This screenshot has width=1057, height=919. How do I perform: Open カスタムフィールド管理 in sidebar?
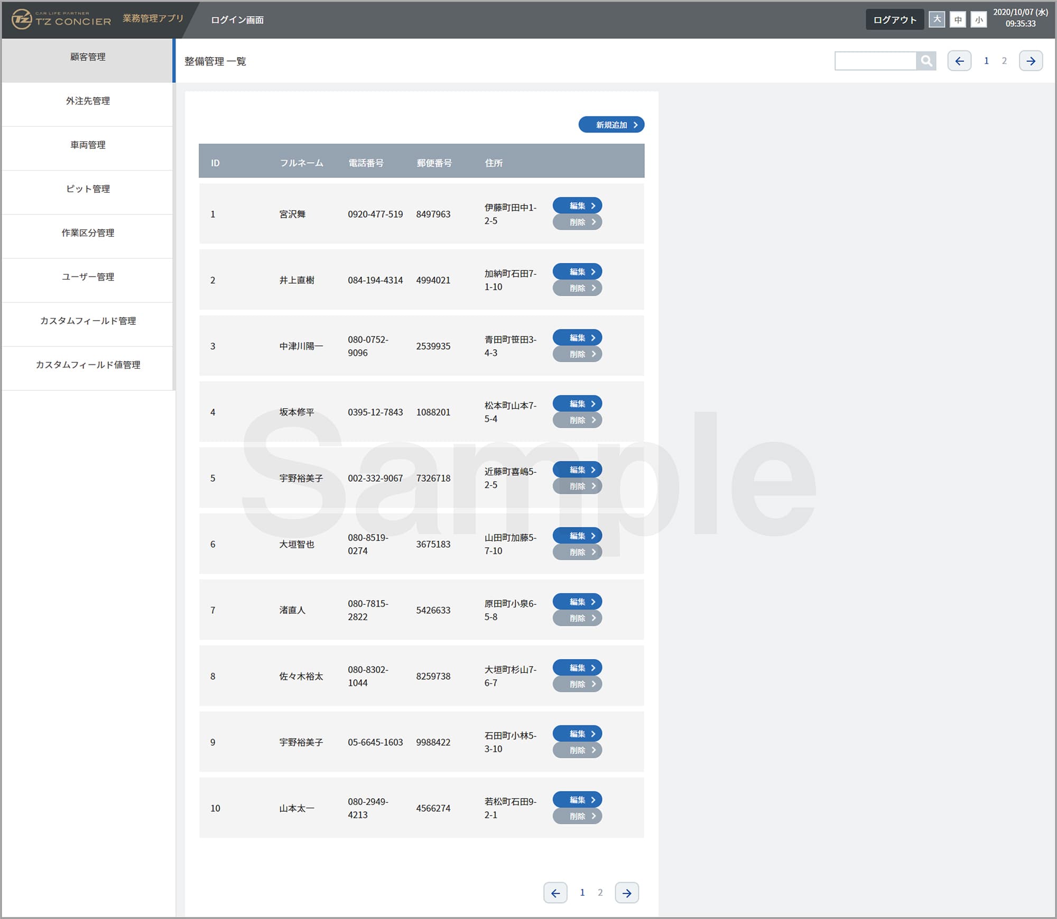(x=88, y=321)
